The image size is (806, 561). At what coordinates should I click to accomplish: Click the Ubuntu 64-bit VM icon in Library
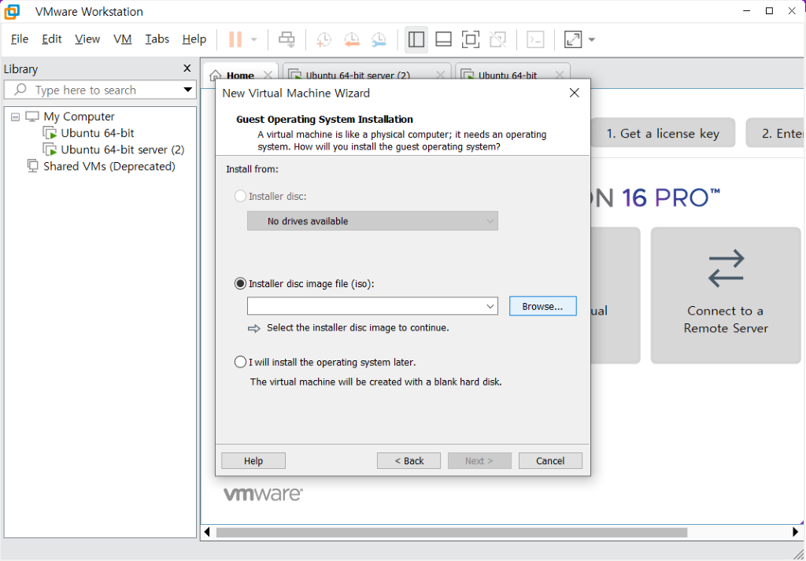click(x=50, y=134)
